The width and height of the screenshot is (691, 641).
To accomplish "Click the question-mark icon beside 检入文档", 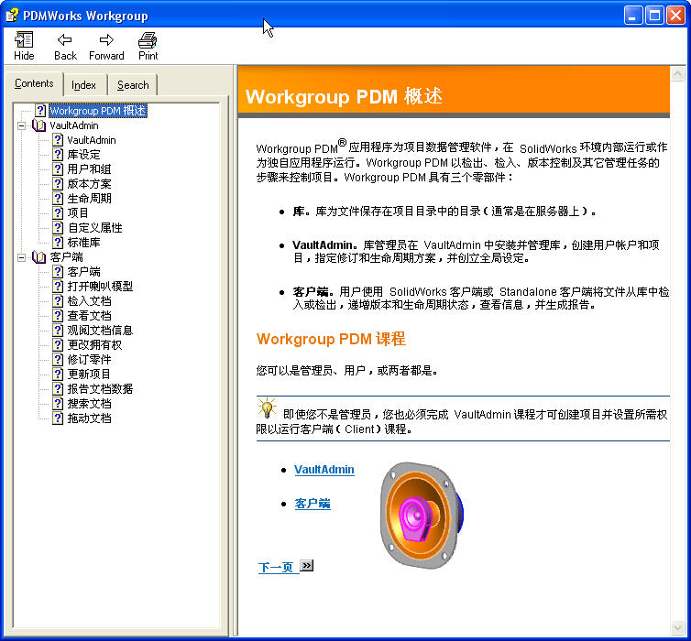I will [x=58, y=300].
